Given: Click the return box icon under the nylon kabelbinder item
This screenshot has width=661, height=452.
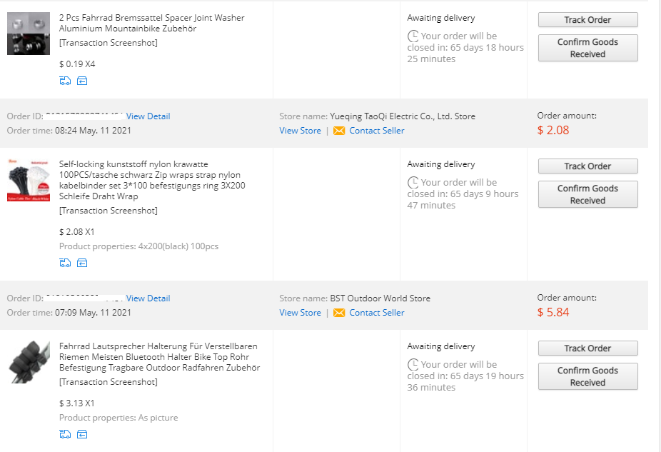Looking at the screenshot, I should point(82,263).
